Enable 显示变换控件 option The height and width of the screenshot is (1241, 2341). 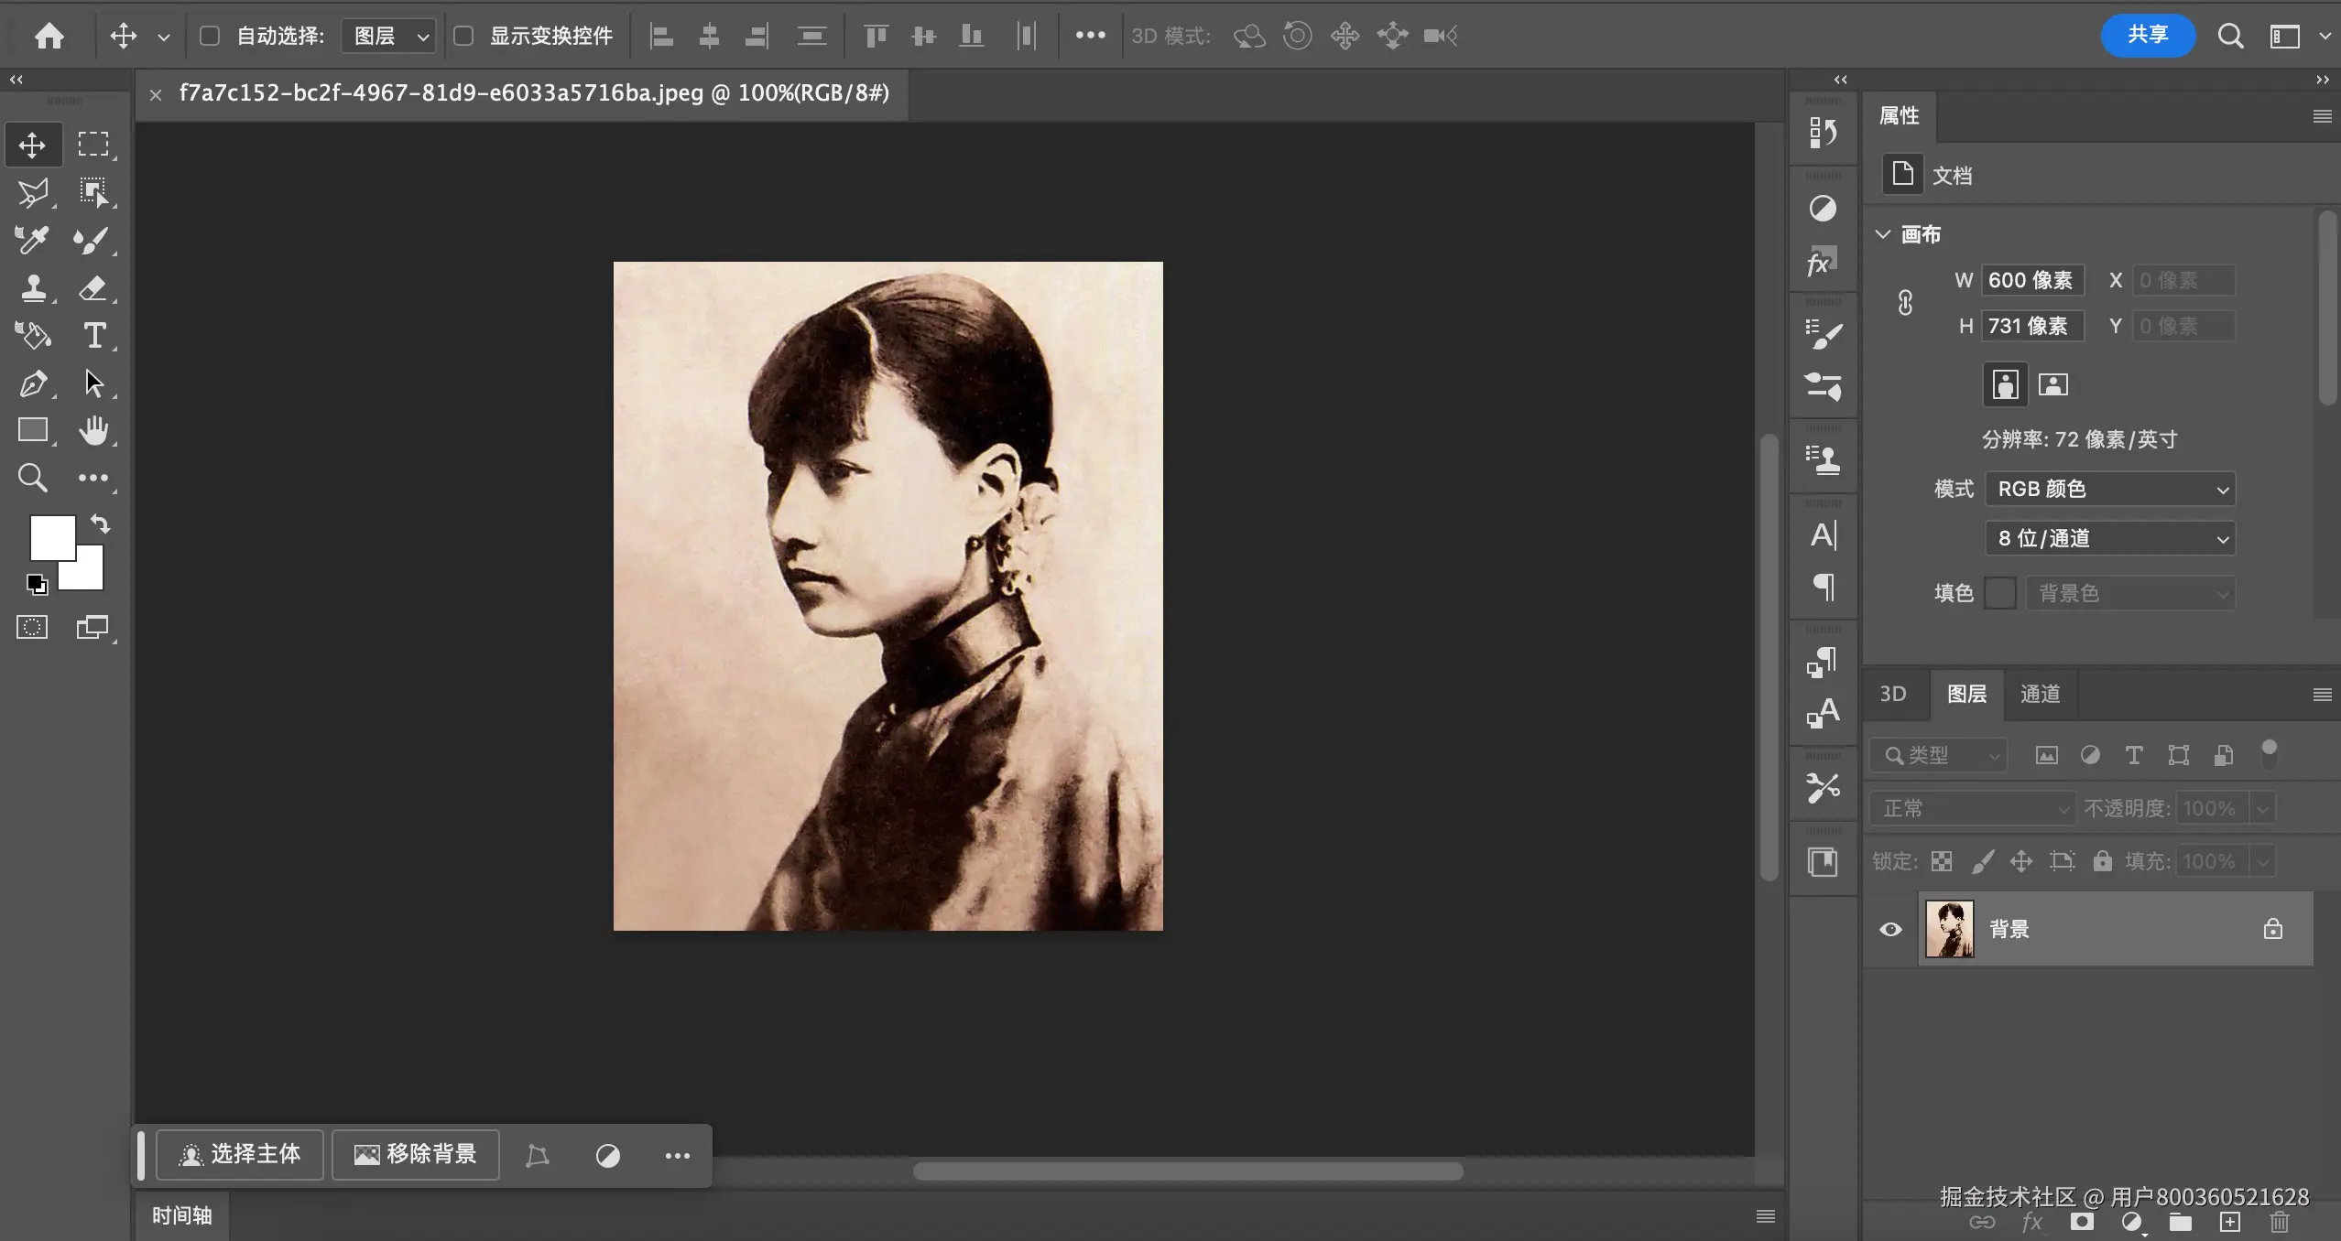(x=465, y=36)
